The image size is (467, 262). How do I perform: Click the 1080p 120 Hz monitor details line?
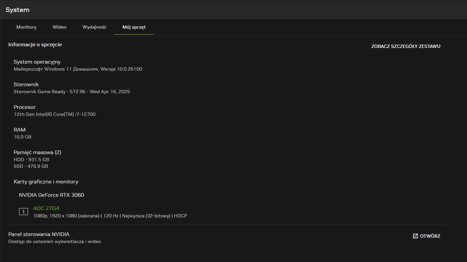pyautogui.click(x=110, y=216)
